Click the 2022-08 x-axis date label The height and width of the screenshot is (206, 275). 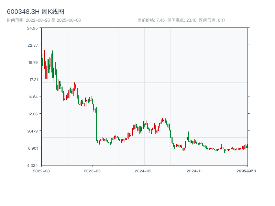coord(42,171)
